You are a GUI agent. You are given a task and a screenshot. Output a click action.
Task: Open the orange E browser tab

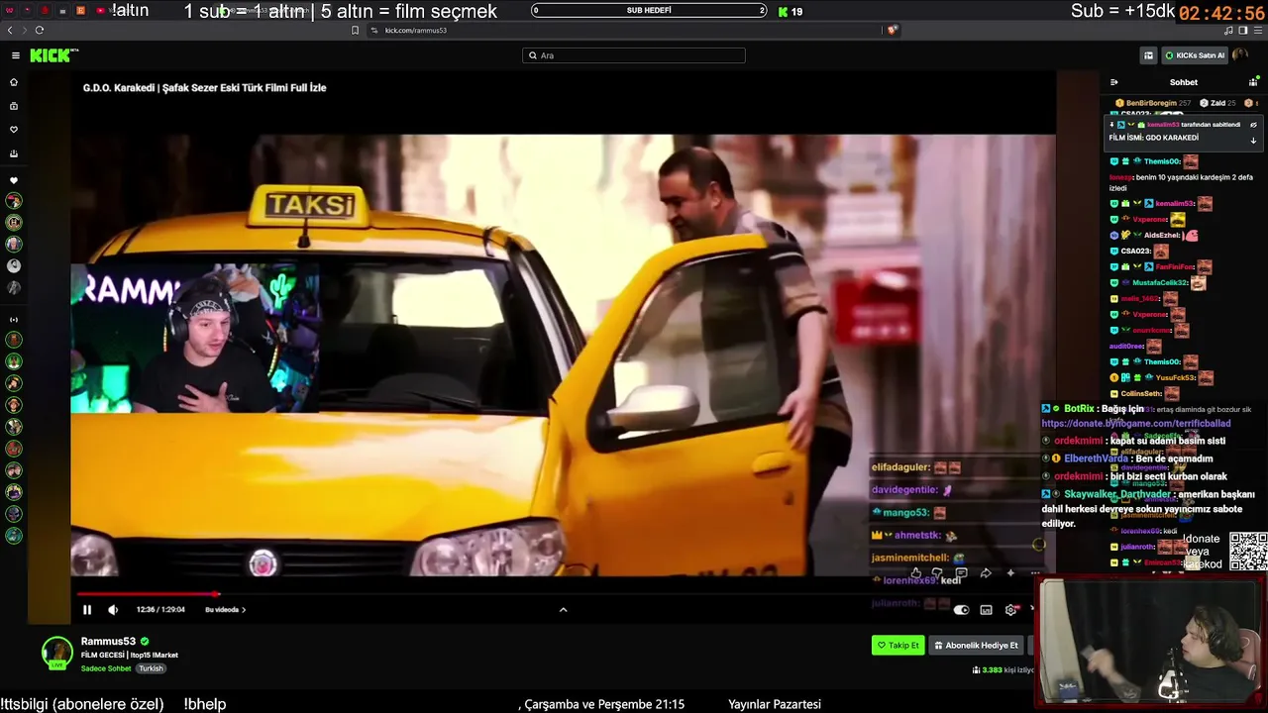pos(80,11)
